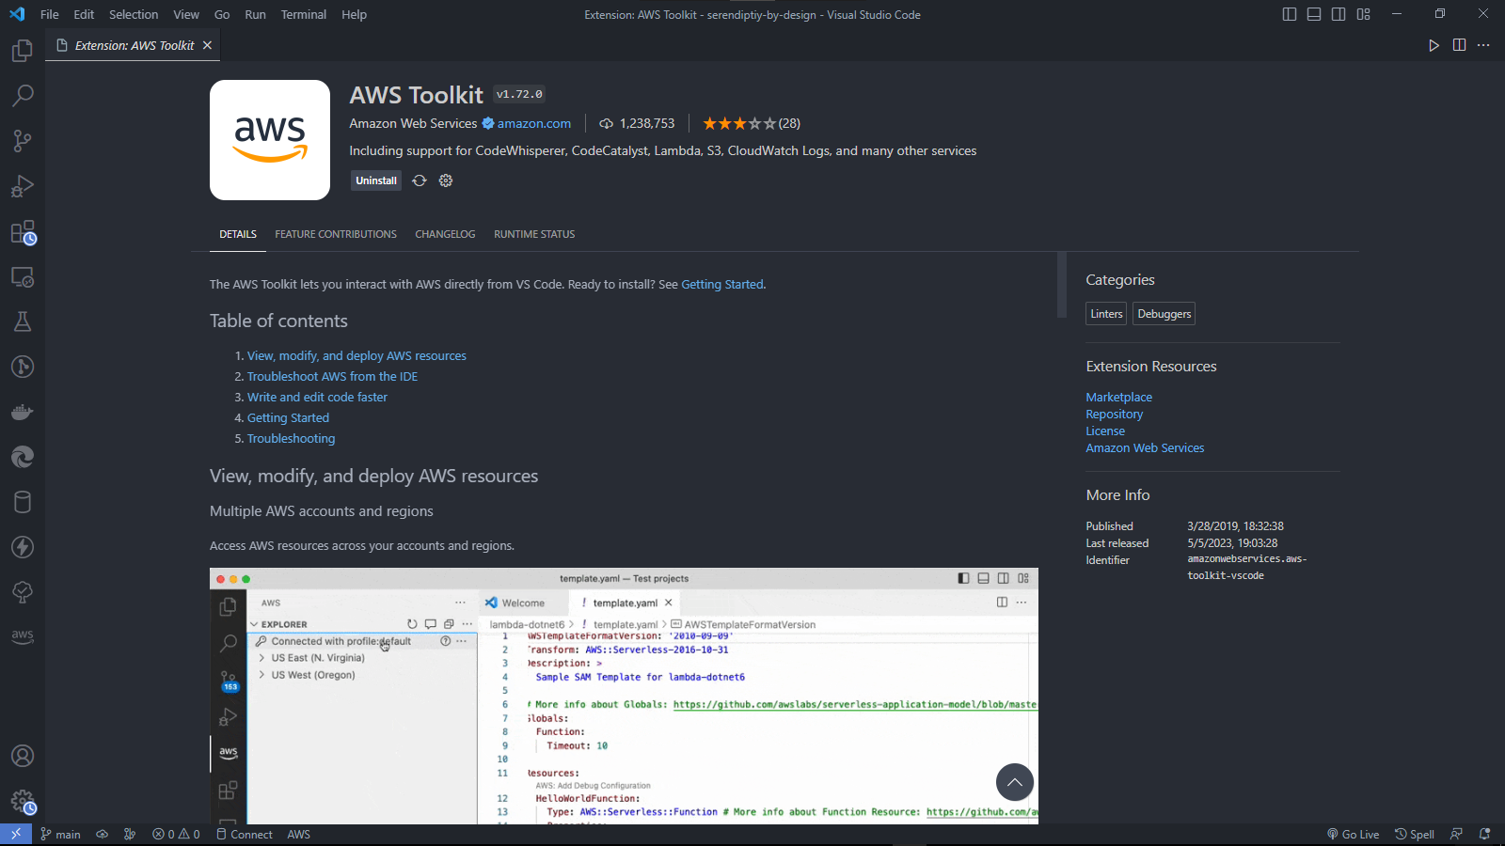Image resolution: width=1505 pixels, height=846 pixels.
Task: Open the Explorer view in the activity bar
Action: pyautogui.click(x=23, y=51)
